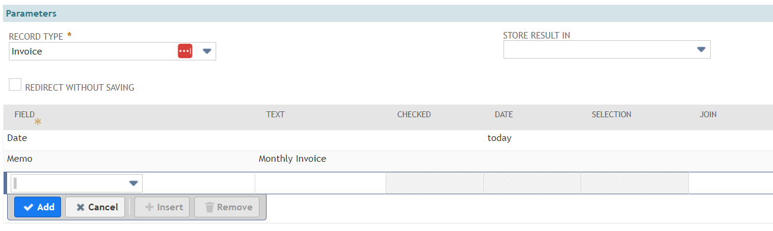Expand the Store Result In dropdown
Screen dimensions: 773x231
coord(701,50)
